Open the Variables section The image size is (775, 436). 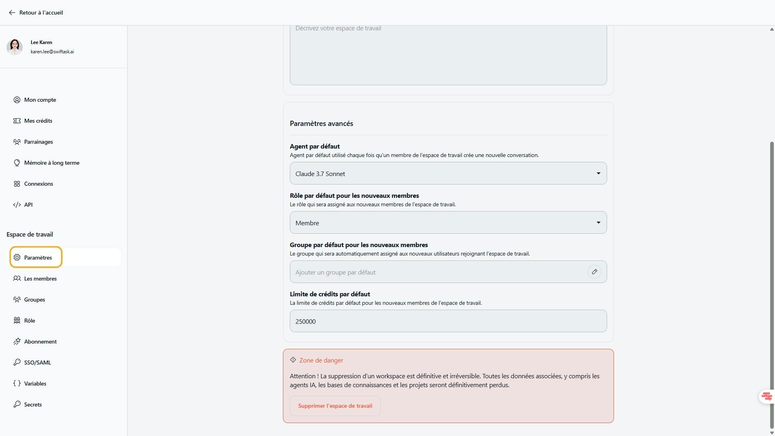(35, 384)
